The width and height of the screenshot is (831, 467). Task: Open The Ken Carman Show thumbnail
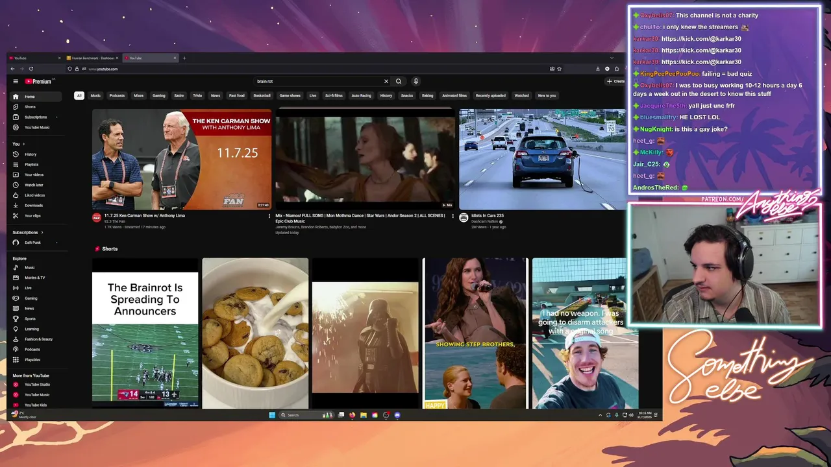click(x=182, y=159)
